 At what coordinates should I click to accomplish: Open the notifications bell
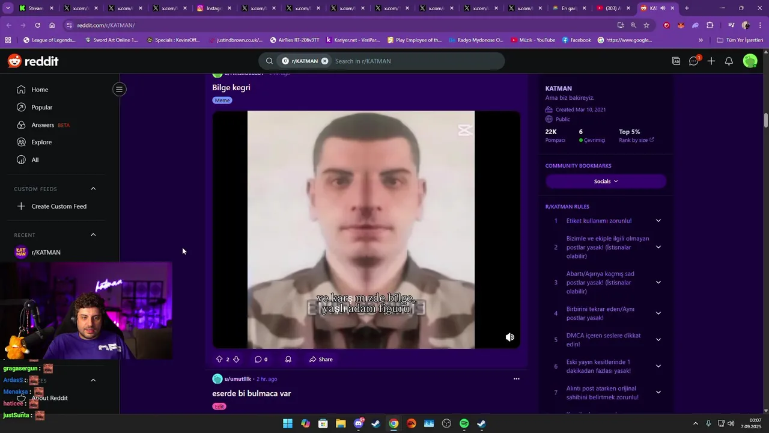(729, 61)
